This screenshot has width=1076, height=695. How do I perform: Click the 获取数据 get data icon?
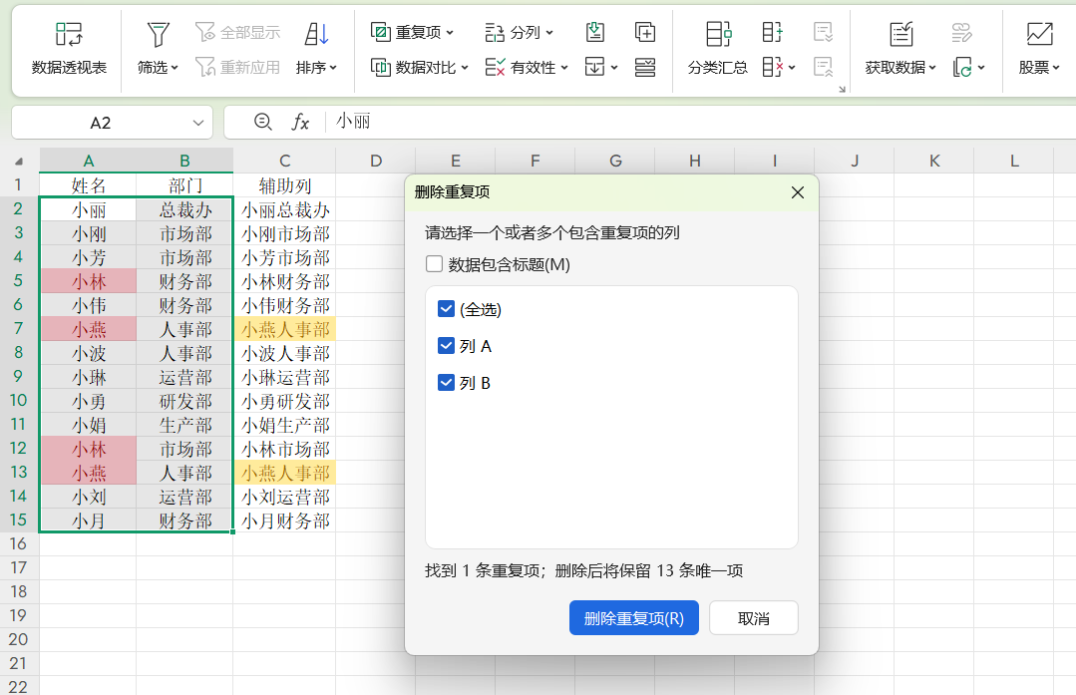[900, 35]
